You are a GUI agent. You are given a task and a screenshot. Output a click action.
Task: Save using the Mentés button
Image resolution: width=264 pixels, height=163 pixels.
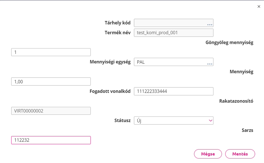pos(240,154)
